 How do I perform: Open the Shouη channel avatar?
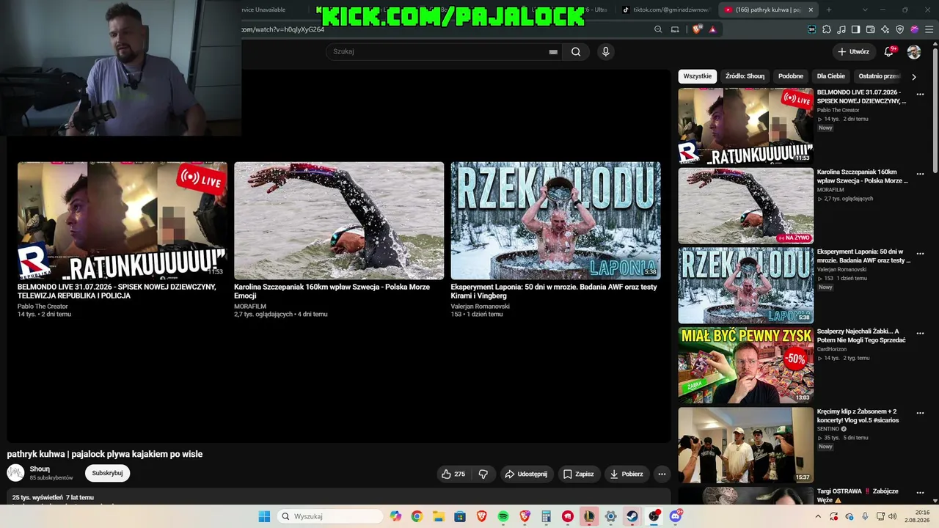coord(15,473)
